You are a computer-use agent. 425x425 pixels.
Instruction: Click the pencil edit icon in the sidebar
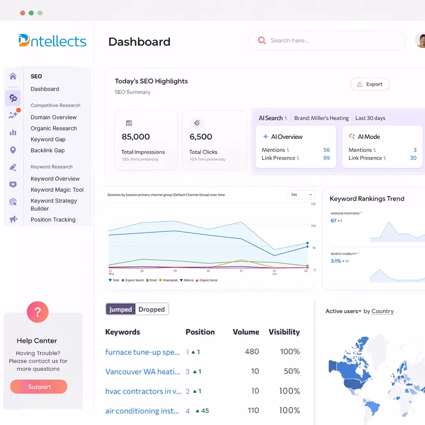coord(13,166)
